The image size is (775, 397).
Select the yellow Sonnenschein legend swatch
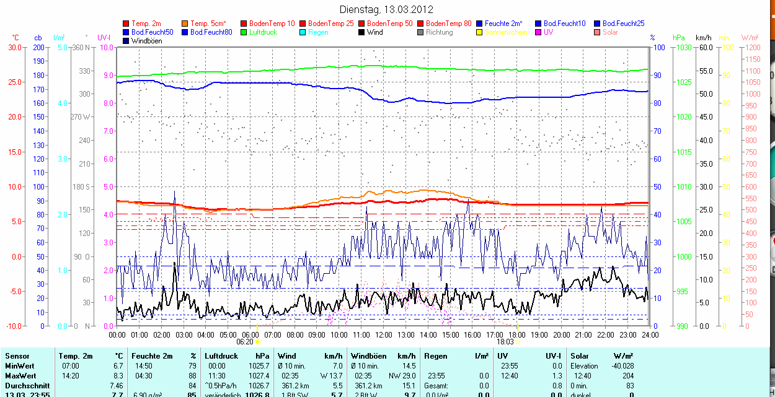tap(479, 32)
